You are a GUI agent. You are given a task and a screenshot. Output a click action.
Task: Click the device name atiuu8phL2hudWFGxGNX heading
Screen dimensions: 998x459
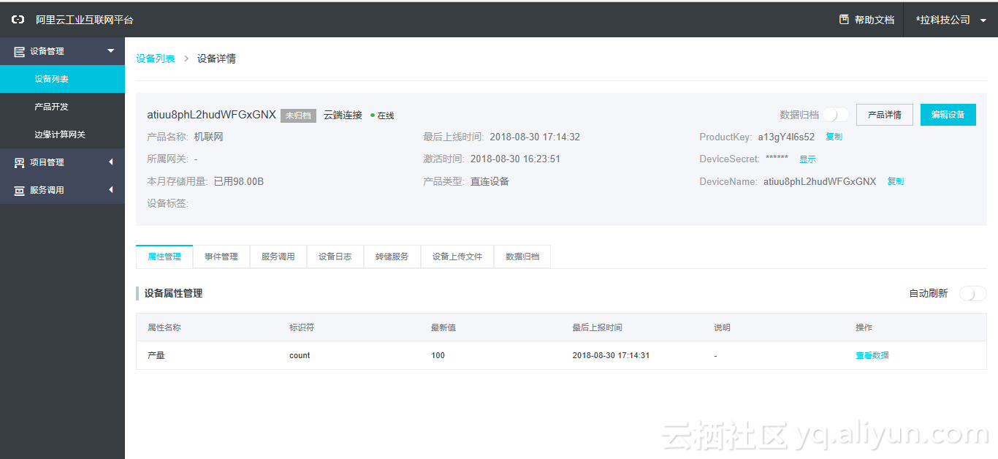pos(212,115)
